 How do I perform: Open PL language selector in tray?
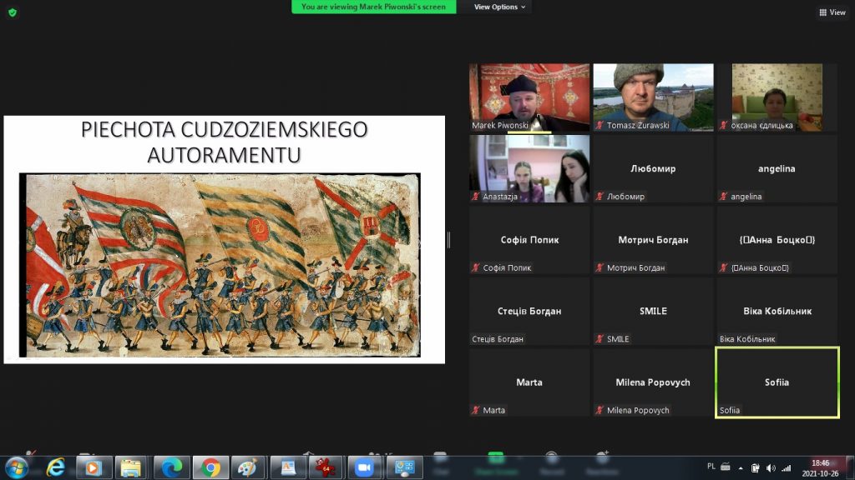click(711, 467)
